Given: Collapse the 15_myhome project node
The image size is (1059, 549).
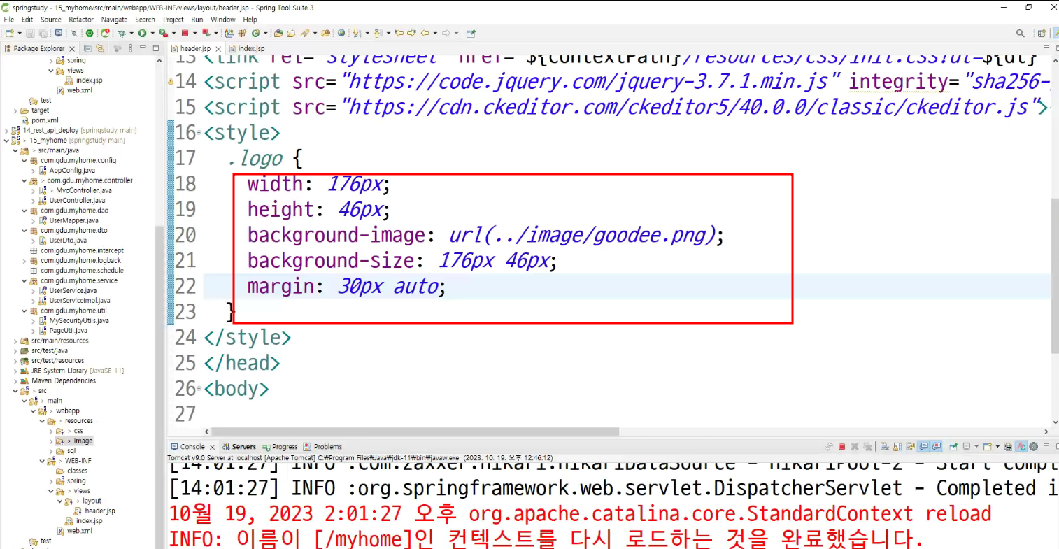Looking at the screenshot, I should click(6, 141).
